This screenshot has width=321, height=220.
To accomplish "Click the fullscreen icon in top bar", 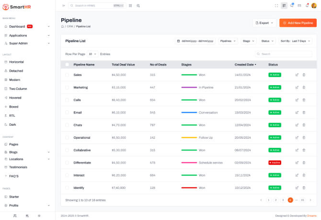I will coord(276,6).
